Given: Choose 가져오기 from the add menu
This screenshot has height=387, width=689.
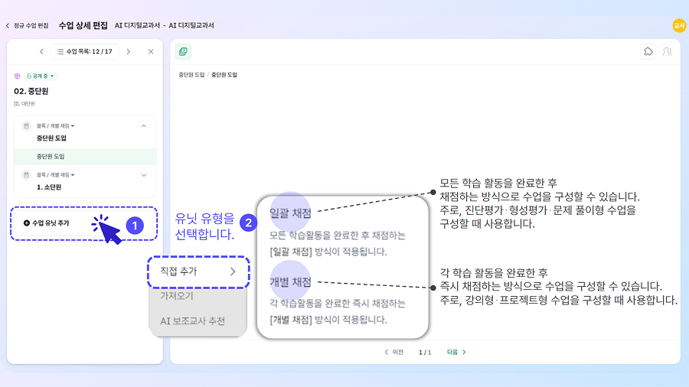Looking at the screenshot, I should [x=177, y=295].
